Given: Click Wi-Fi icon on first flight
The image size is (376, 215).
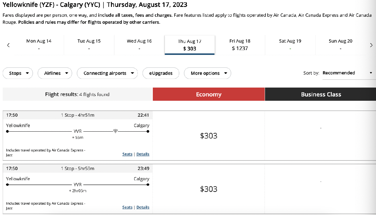Looking at the screenshot, I should point(115,131).
